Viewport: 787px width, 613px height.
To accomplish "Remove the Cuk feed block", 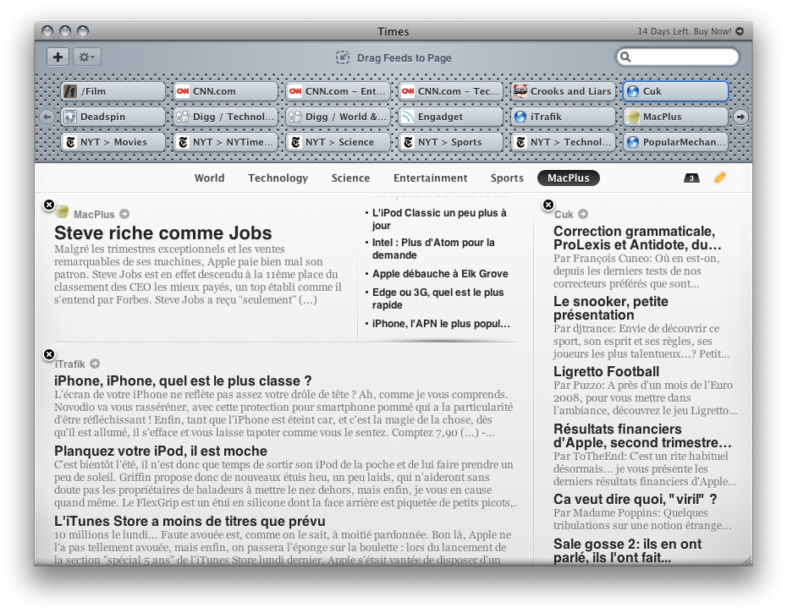I will coord(548,205).
